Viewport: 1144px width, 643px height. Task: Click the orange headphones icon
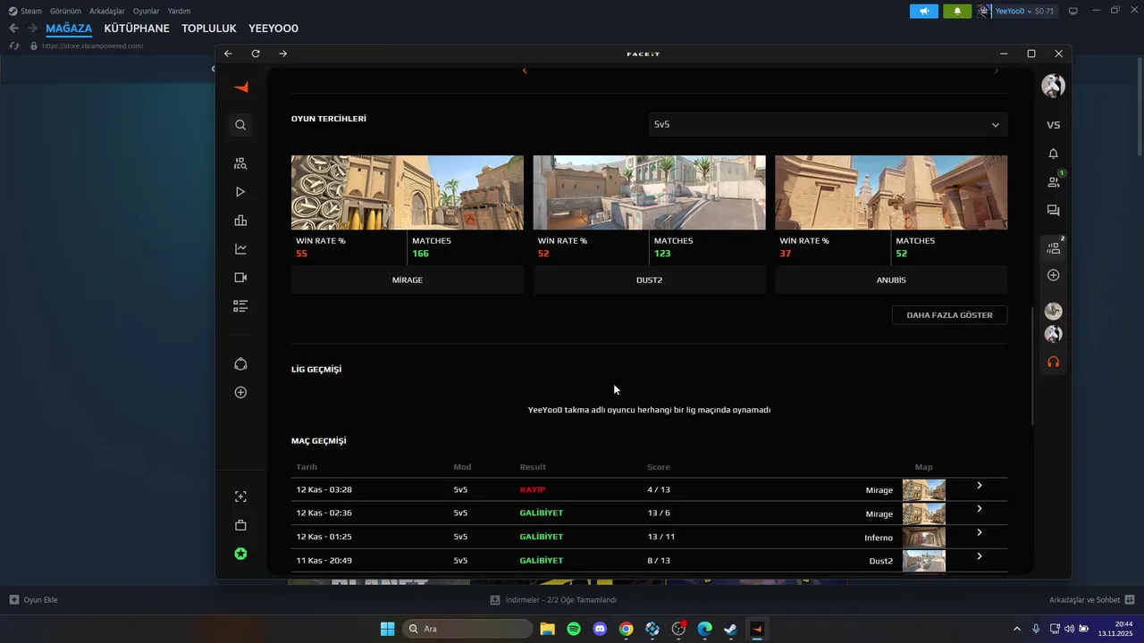[x=1053, y=362]
